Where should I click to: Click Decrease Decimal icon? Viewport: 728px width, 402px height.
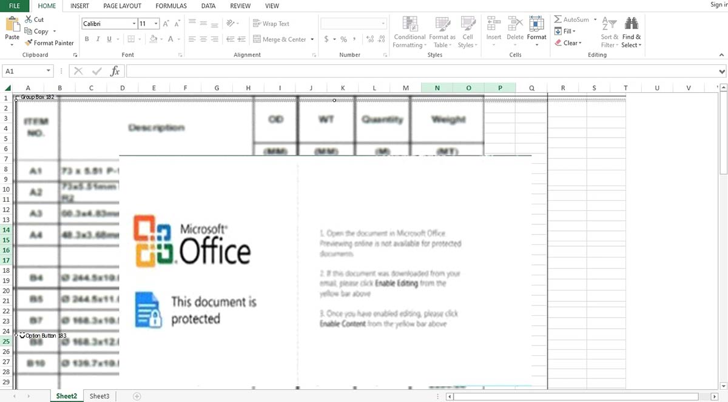(x=382, y=39)
